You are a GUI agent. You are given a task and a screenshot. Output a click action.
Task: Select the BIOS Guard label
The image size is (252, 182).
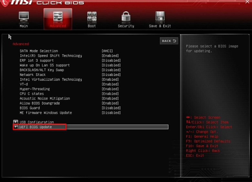point(30,108)
